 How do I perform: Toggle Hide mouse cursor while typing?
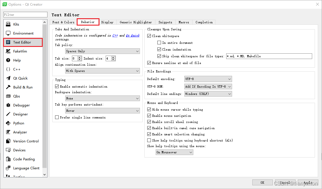point(149,110)
